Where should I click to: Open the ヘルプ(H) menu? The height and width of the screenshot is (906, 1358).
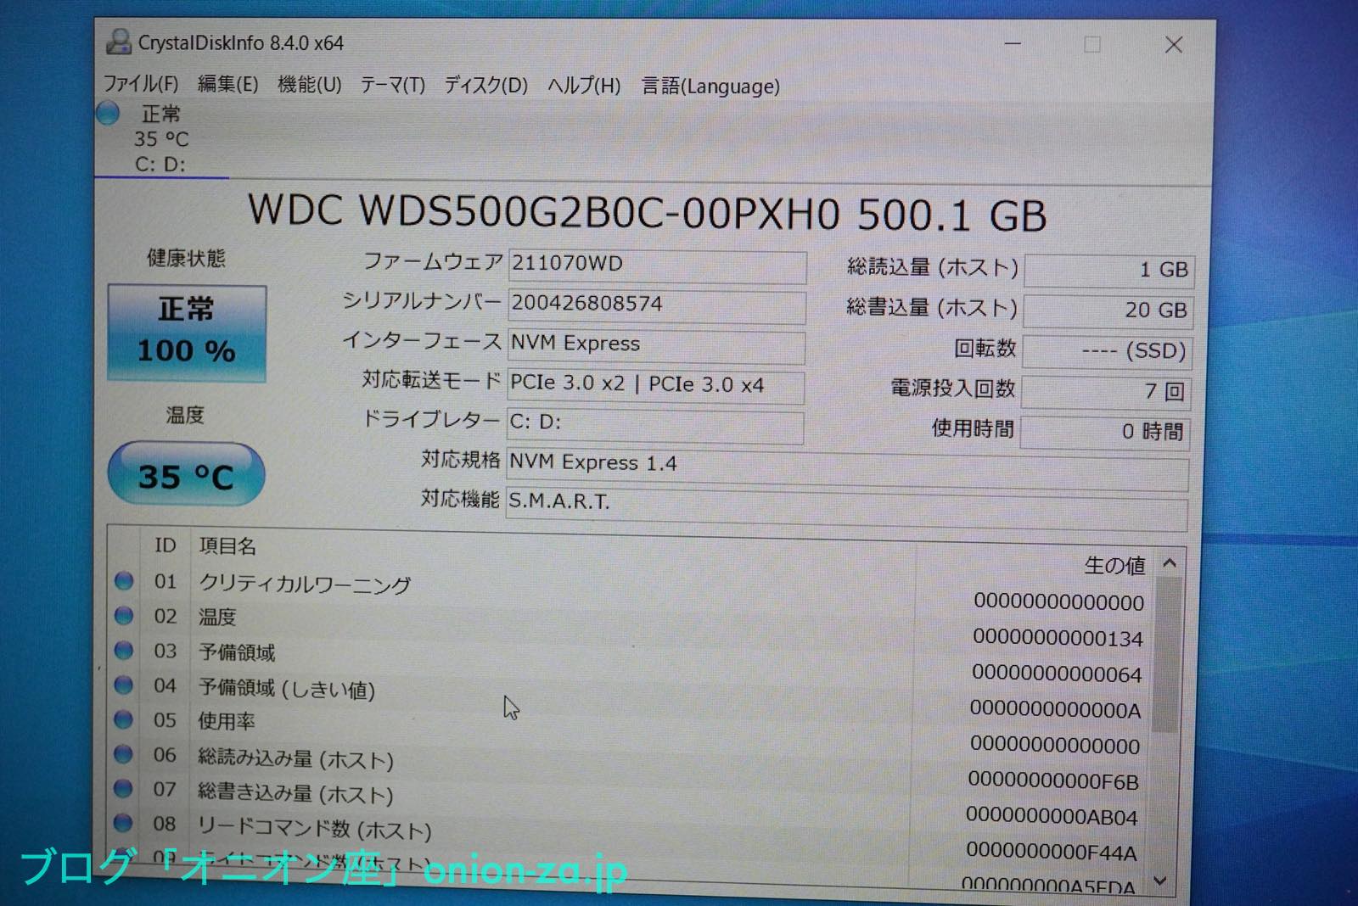click(584, 86)
